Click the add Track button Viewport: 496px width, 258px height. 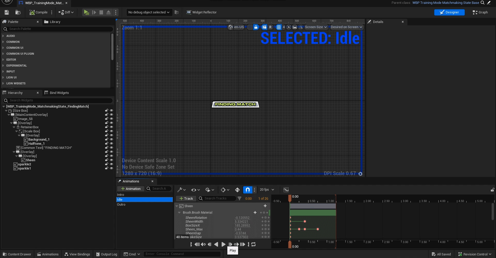coord(186,198)
